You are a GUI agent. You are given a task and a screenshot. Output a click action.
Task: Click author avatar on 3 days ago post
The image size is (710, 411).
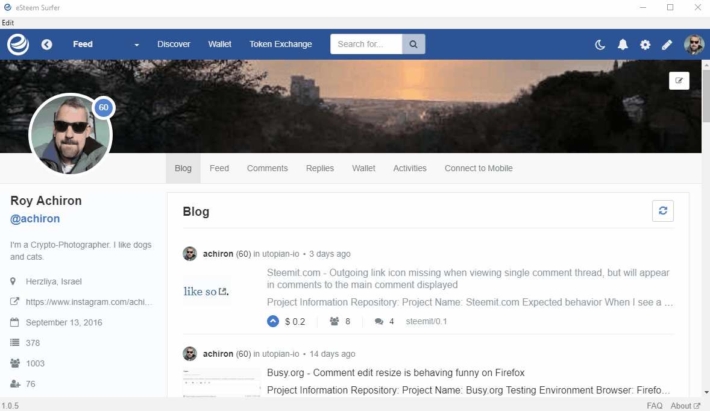[x=190, y=254]
